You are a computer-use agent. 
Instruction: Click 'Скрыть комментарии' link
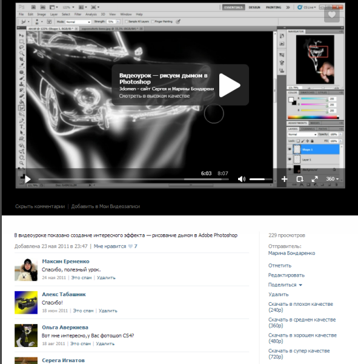[40, 206]
